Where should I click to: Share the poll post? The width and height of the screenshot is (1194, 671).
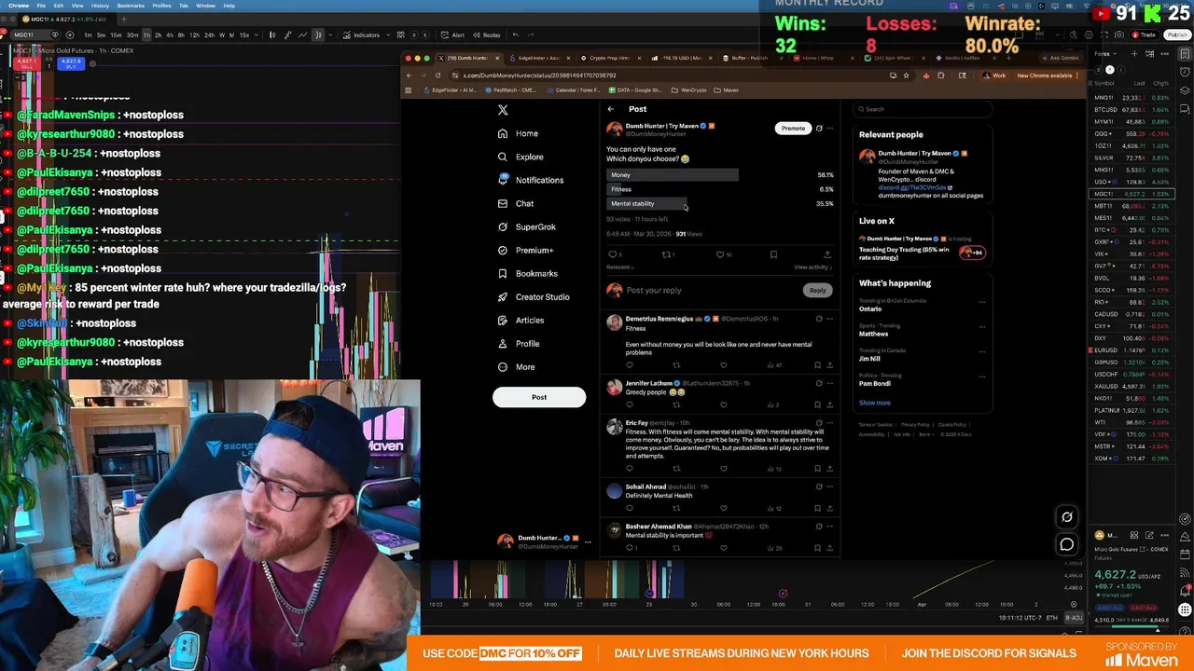826,254
